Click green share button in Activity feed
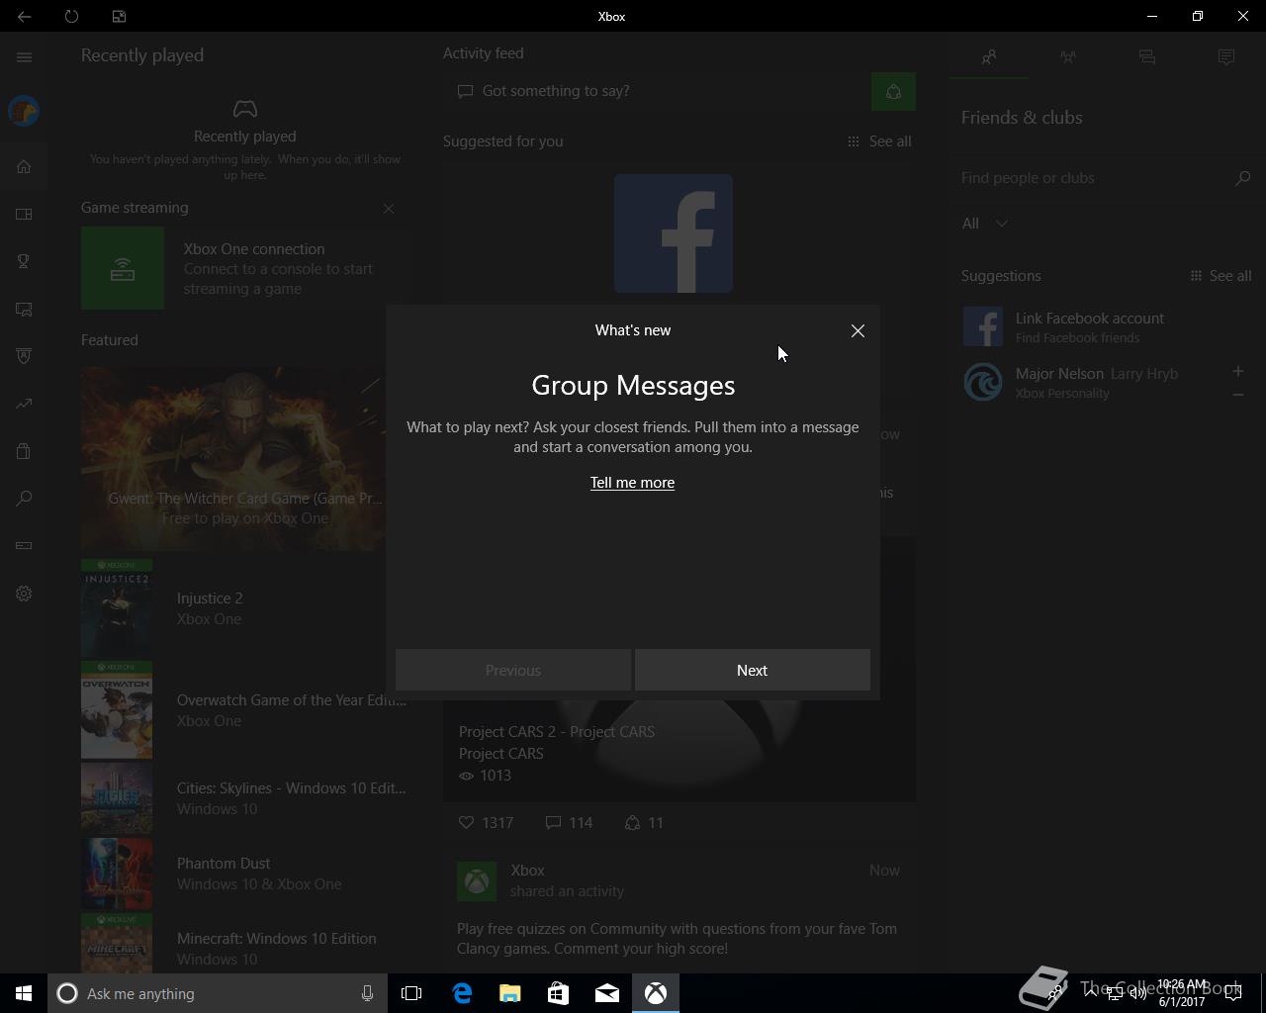The image size is (1266, 1013). 893,92
